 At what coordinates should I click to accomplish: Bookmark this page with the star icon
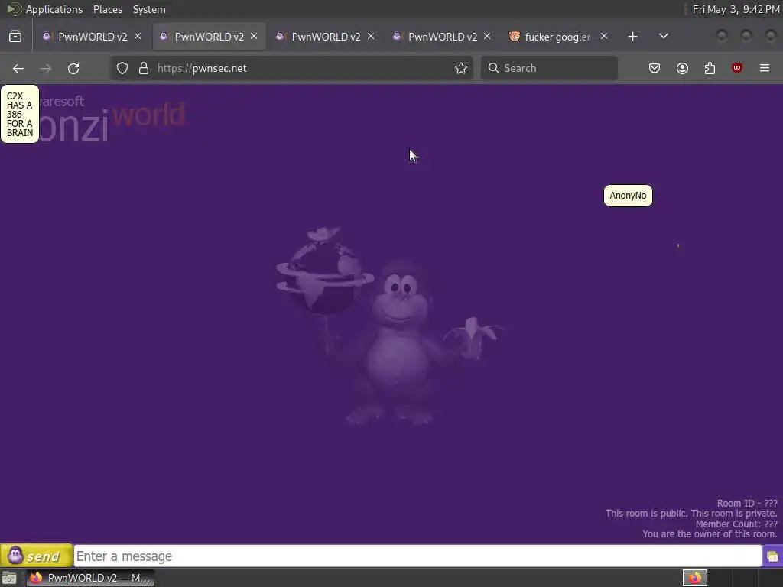tap(461, 68)
